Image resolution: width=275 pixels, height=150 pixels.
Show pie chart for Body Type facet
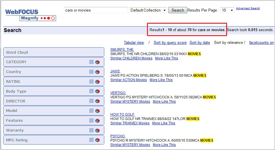(98, 91)
